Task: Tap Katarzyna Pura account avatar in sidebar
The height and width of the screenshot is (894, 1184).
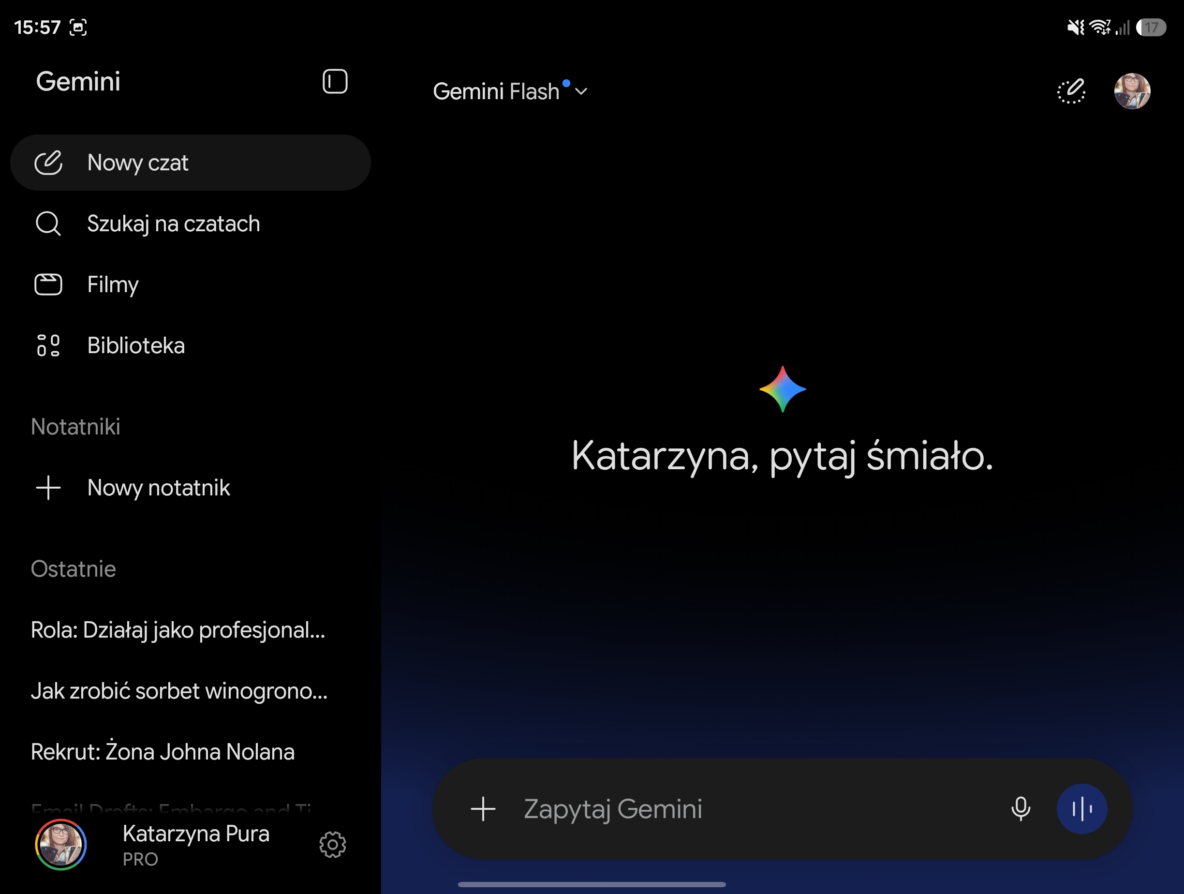Action: point(60,845)
